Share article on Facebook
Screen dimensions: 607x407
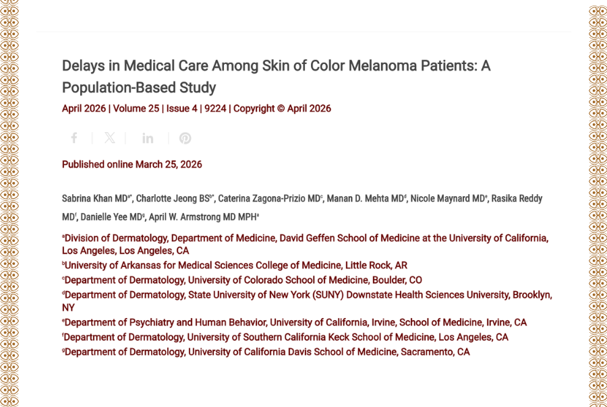(74, 138)
